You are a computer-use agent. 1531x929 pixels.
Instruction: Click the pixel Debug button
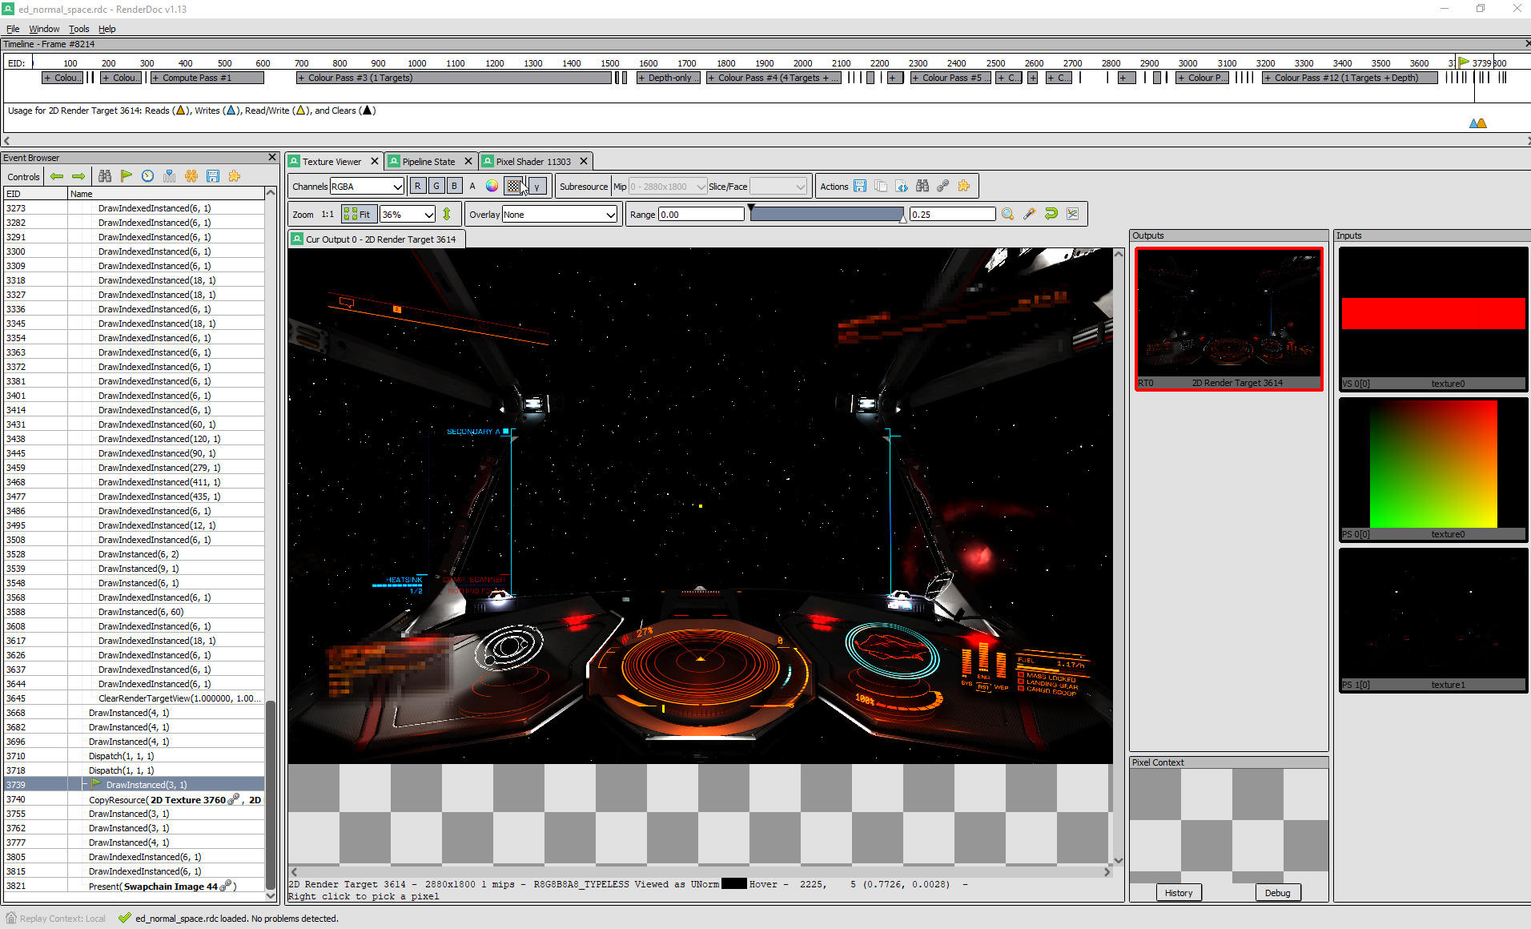[x=1277, y=893]
